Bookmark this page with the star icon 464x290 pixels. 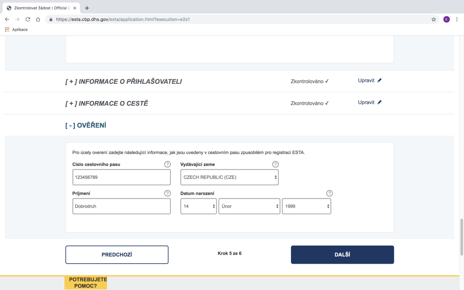coord(434,19)
